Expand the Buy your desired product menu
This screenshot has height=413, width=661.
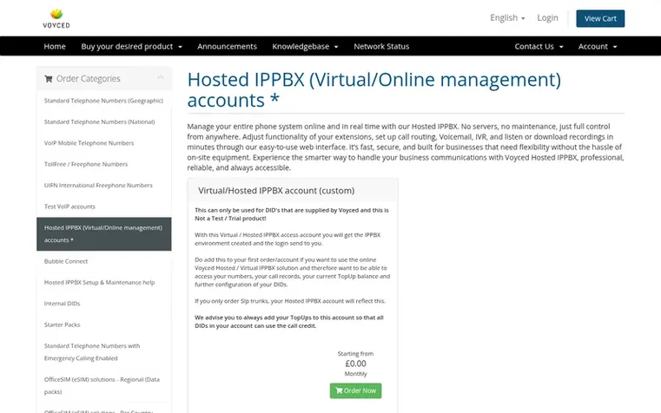(131, 46)
